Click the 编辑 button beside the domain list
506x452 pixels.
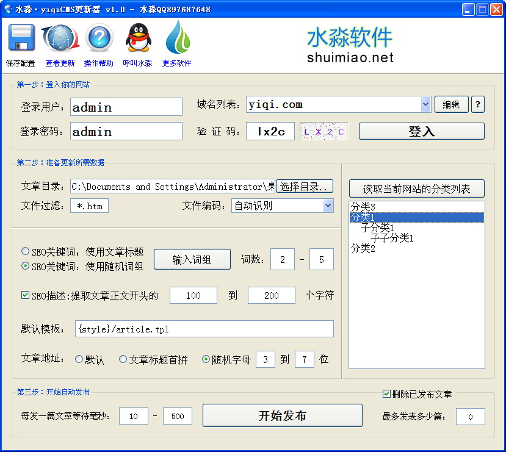click(451, 104)
